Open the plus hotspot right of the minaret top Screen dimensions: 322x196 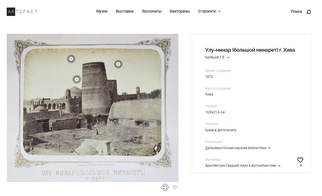[118, 64]
